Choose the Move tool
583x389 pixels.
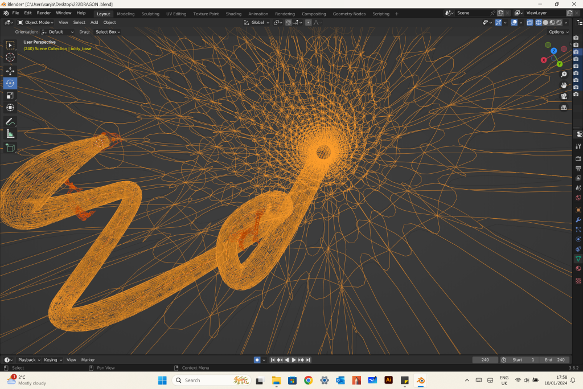click(x=10, y=71)
